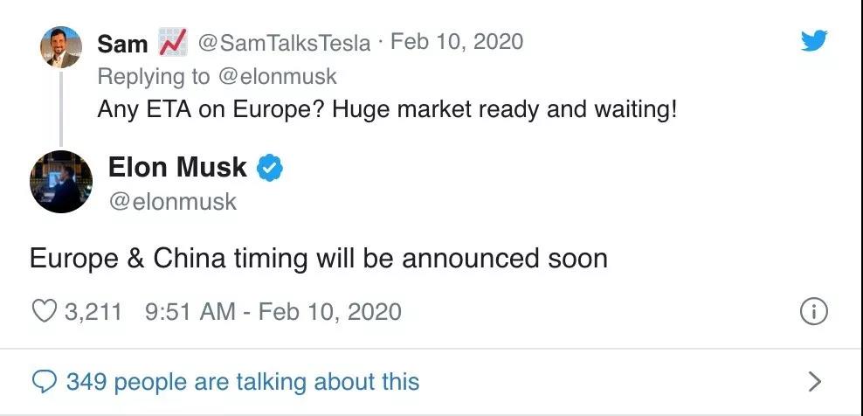863x416 pixels.
Task: Click the @elonmusk handle under Elon Musk's name
Action: (x=172, y=201)
